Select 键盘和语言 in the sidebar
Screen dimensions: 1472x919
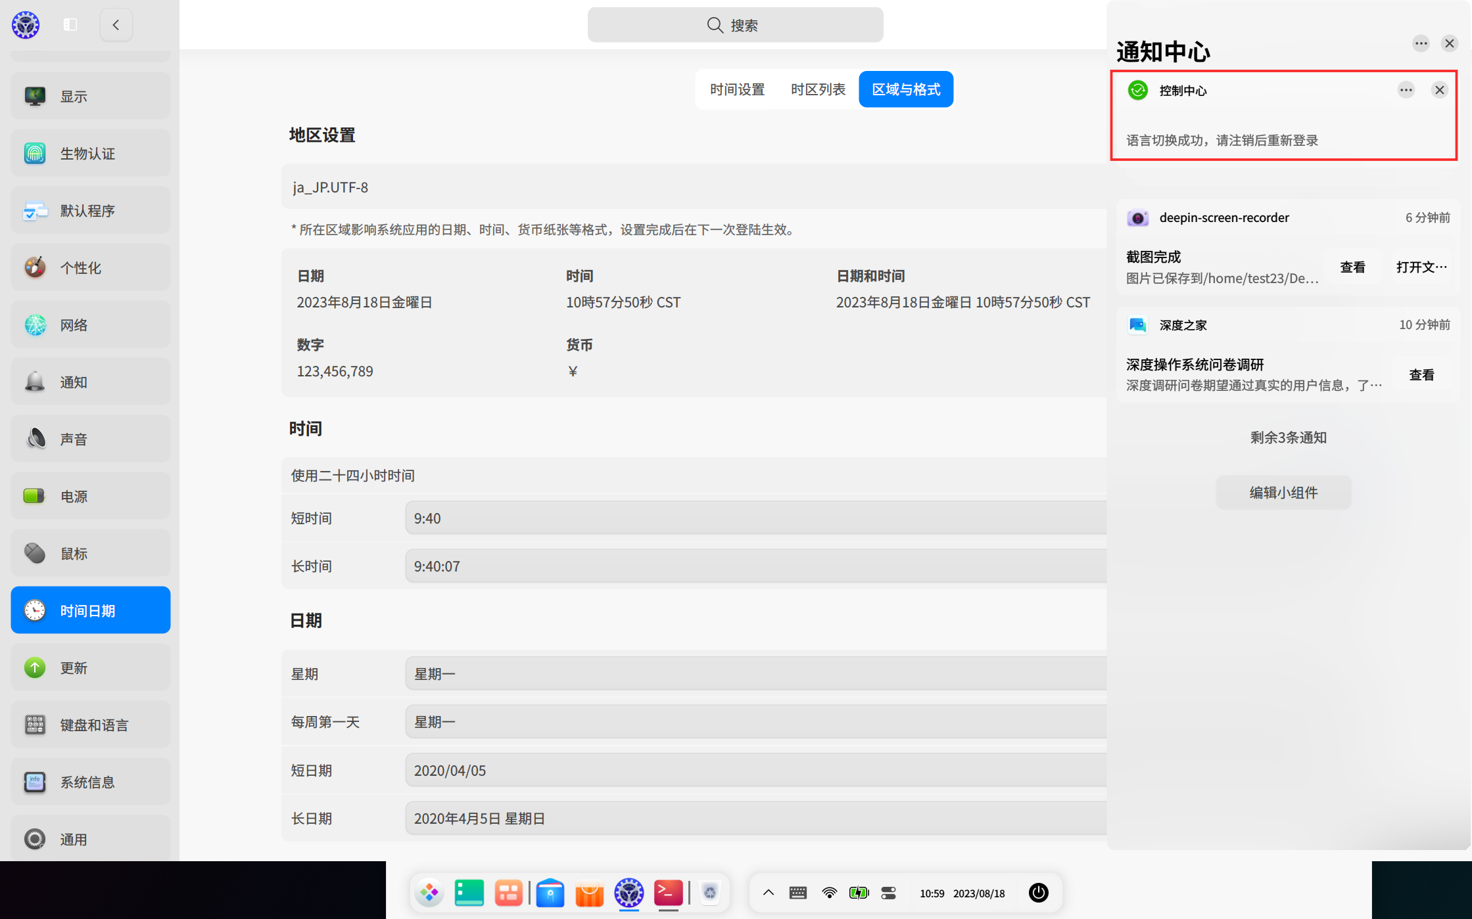click(90, 725)
